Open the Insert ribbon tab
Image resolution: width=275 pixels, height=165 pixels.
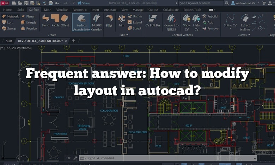(x=95, y=10)
